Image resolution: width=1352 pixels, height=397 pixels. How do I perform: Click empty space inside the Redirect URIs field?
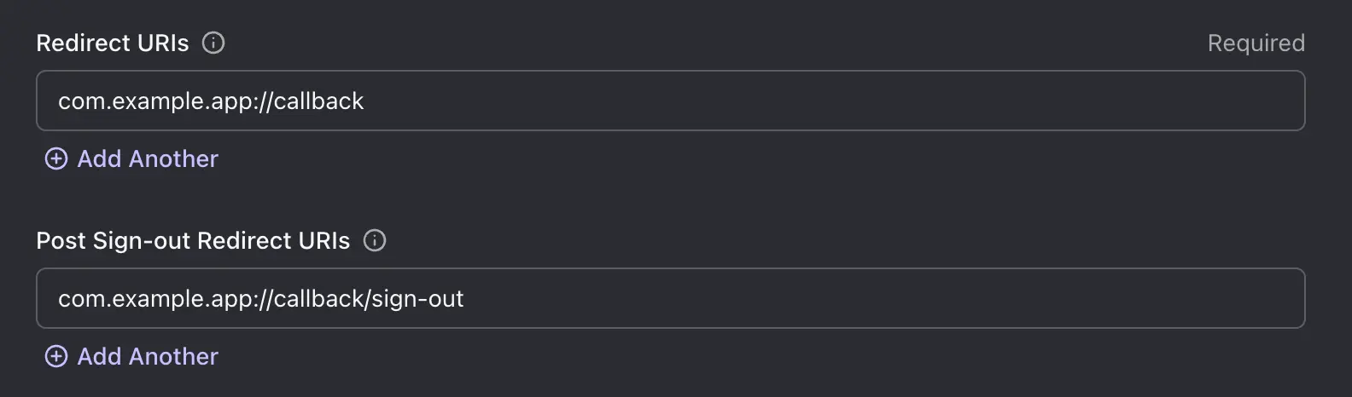click(x=854, y=101)
